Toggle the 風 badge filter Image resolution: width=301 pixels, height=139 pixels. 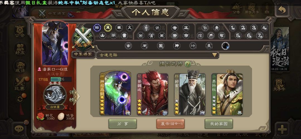point(108,28)
